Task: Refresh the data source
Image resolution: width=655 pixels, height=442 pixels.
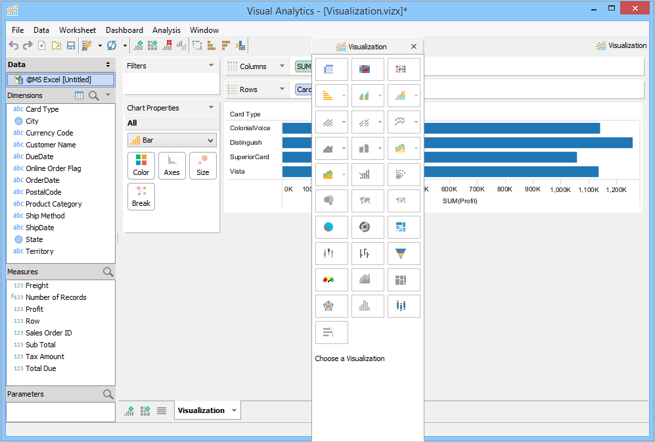Action: [112, 45]
